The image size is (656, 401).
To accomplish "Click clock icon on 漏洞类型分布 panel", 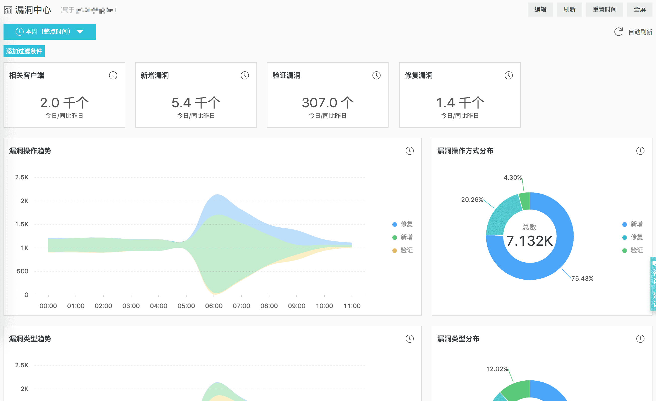I will click(x=640, y=338).
